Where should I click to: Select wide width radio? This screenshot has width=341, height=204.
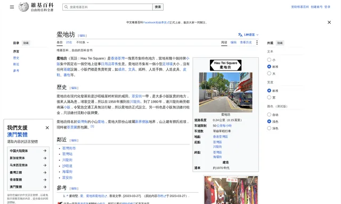pyautogui.click(x=269, y=97)
